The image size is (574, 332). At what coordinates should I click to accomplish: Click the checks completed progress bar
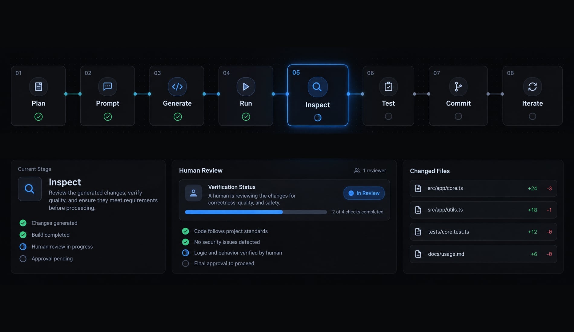tap(256, 212)
